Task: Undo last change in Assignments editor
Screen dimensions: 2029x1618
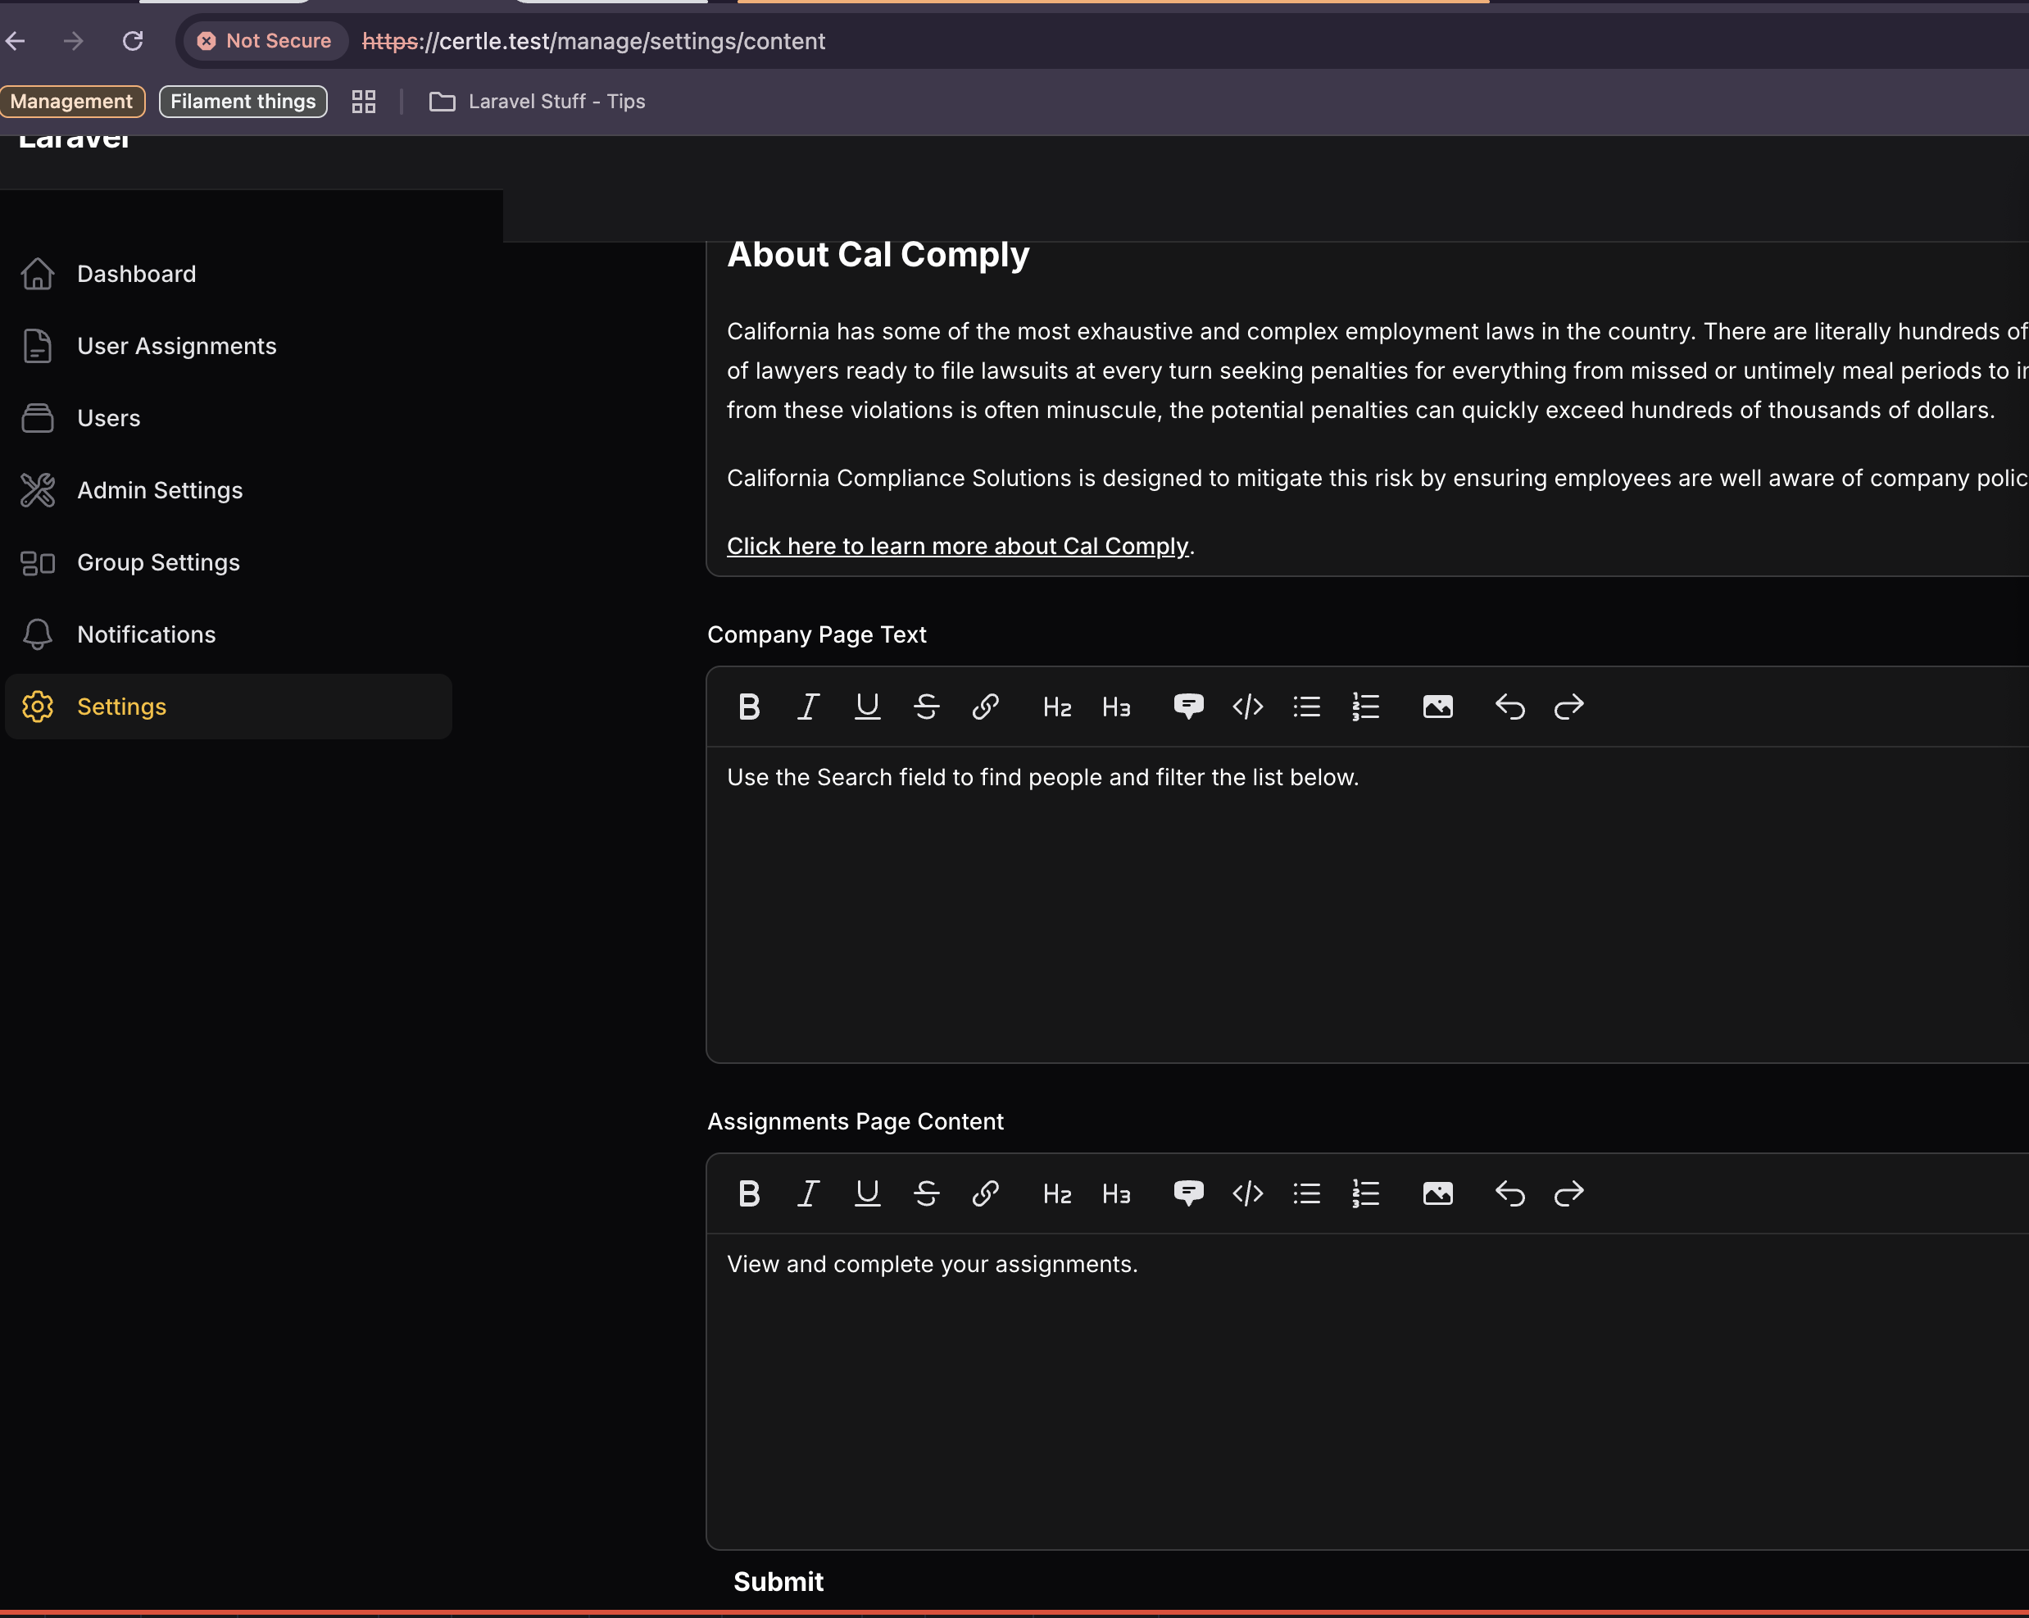Action: (x=1509, y=1193)
